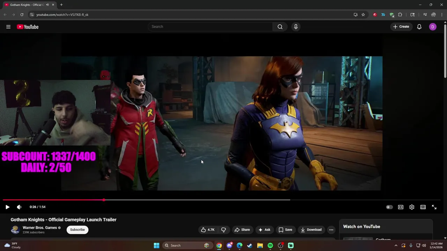Subscribe to Warner Bros. Games
447x251 pixels.
(x=77, y=230)
